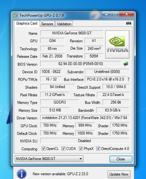This screenshot has width=146, height=179.
Task: Click the Driver Version label
Action: pyautogui.click(x=27, y=118)
